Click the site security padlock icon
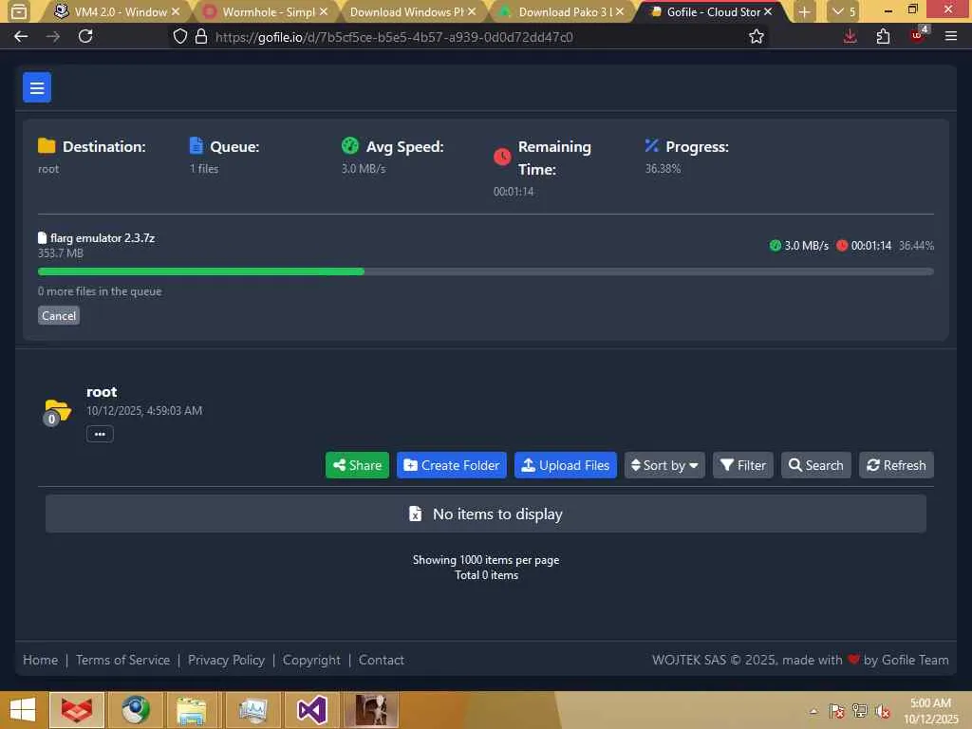Screen dimensions: 972x729 pyautogui.click(x=201, y=37)
